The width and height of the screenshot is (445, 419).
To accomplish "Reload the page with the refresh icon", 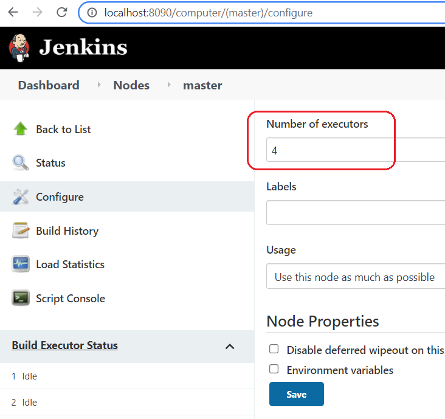I will pos(61,12).
